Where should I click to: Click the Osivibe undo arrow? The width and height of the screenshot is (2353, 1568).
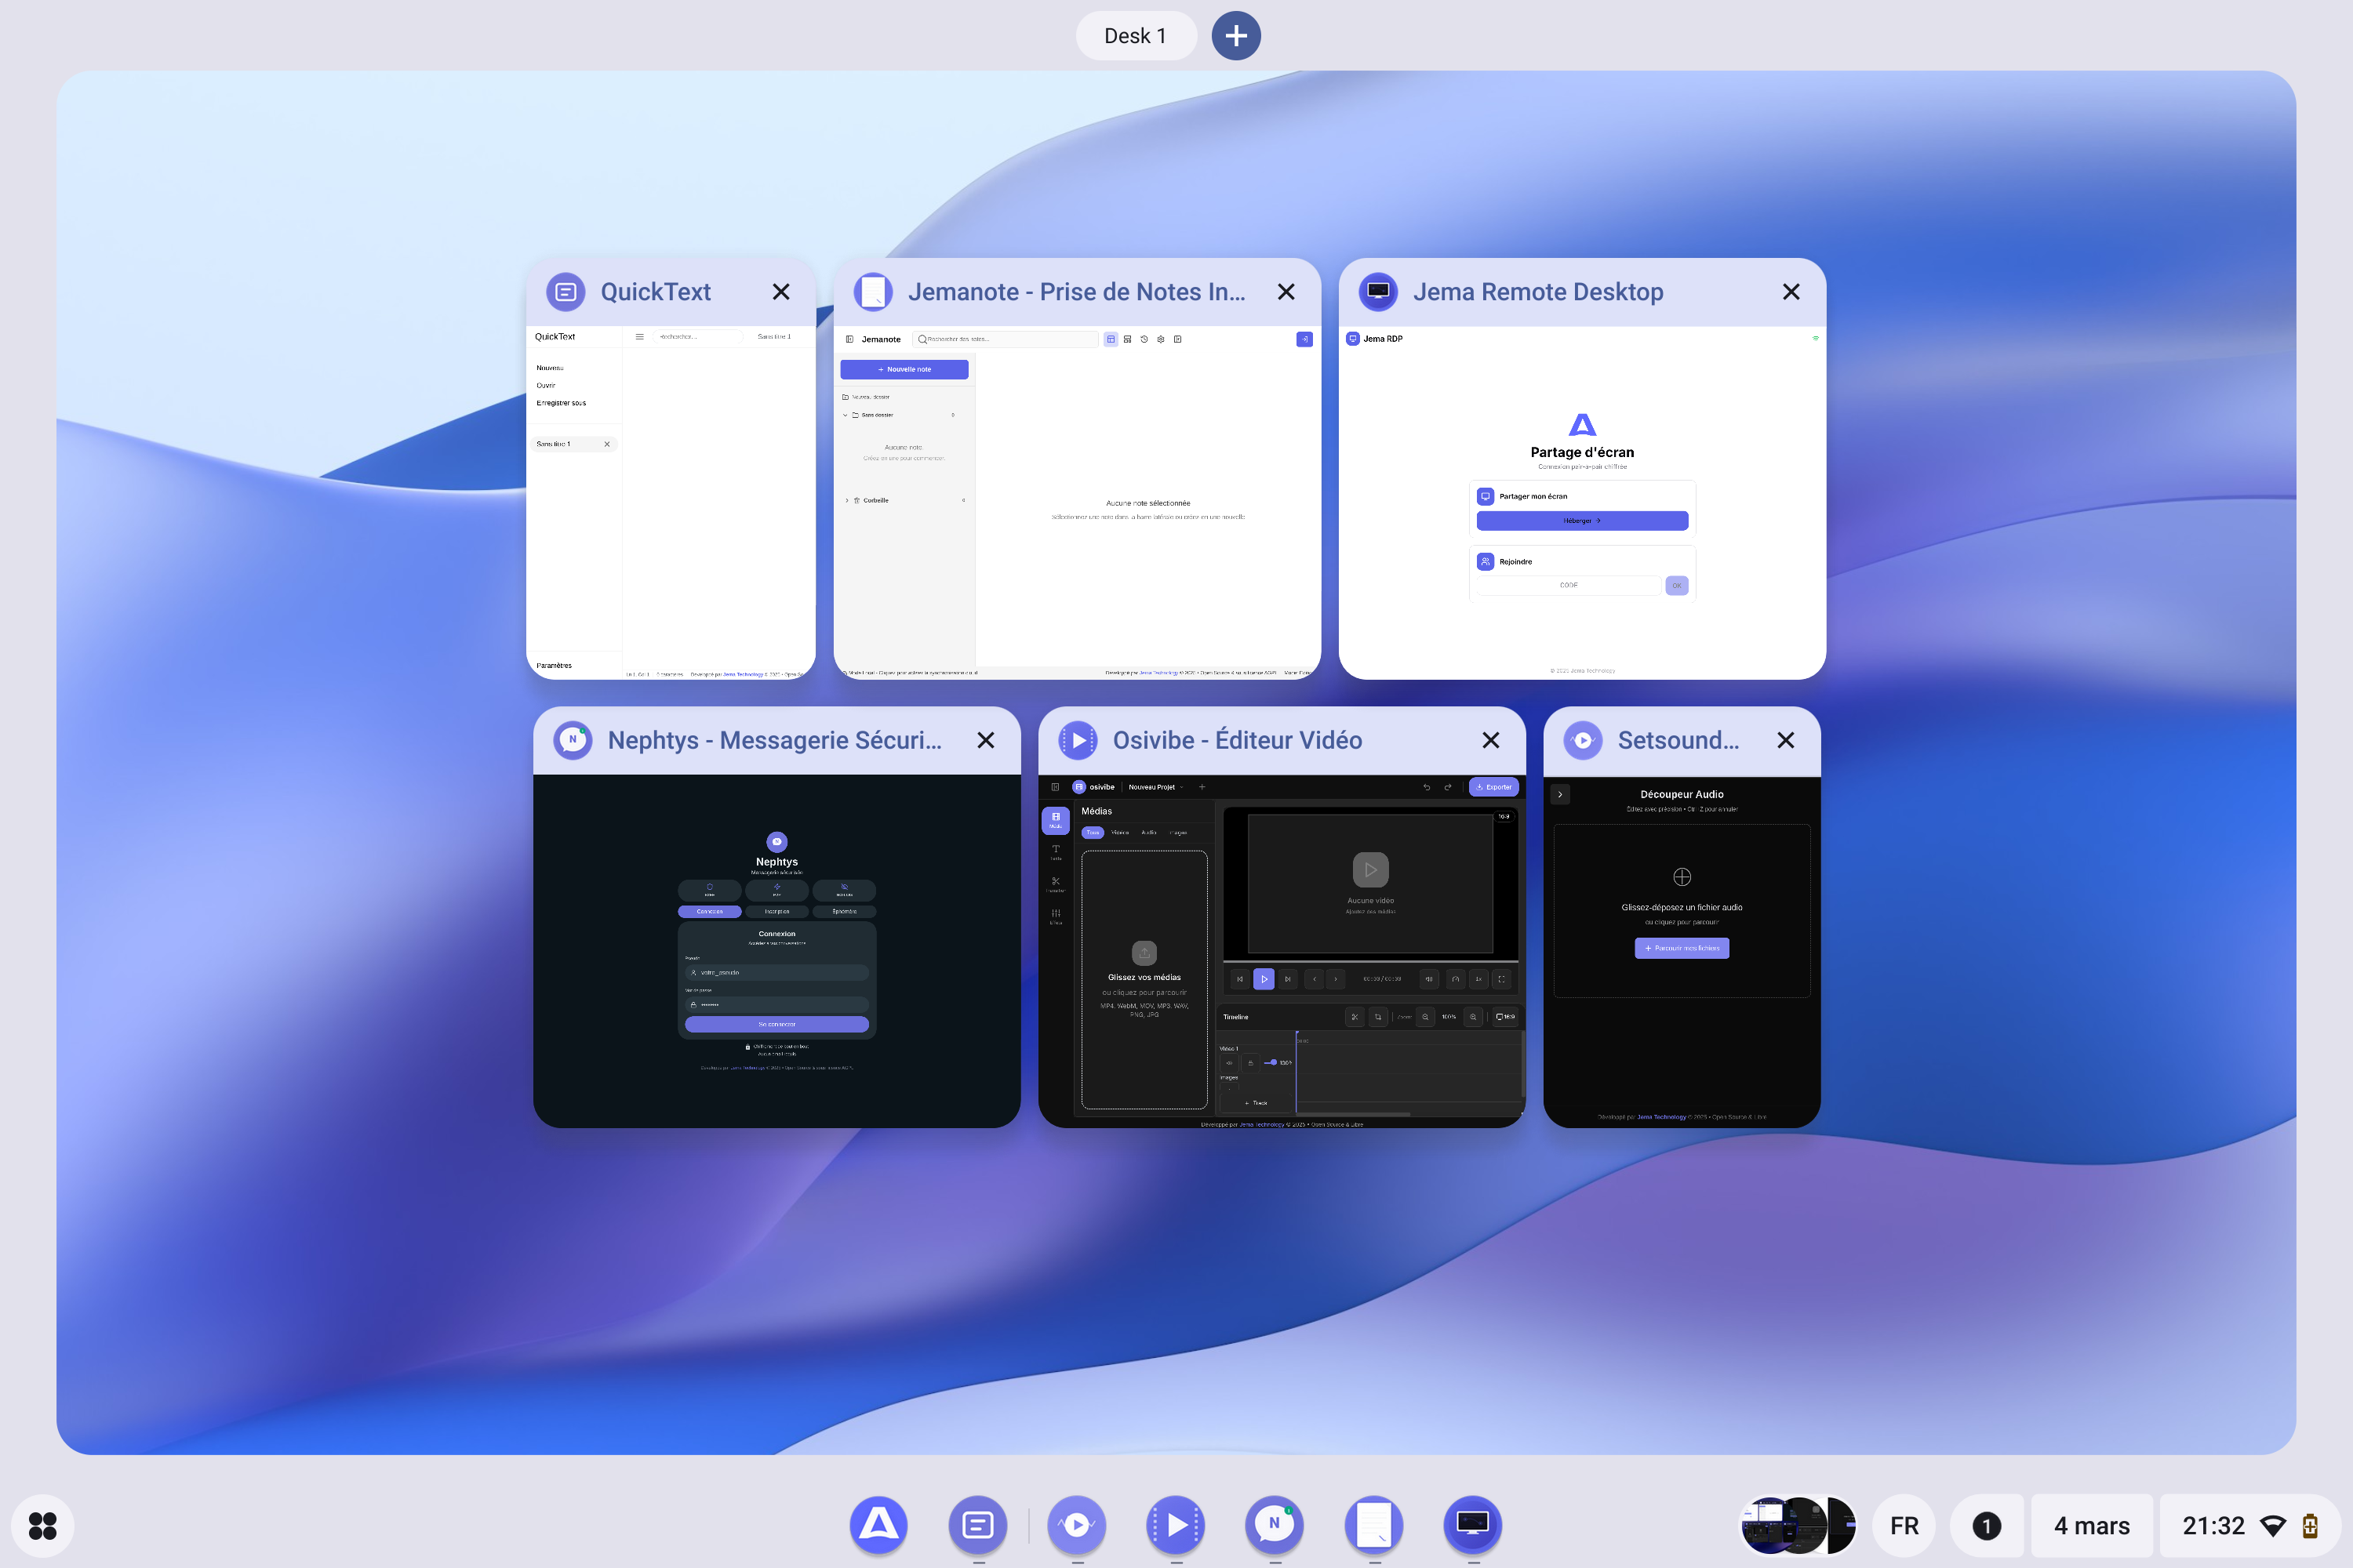[x=1427, y=787]
